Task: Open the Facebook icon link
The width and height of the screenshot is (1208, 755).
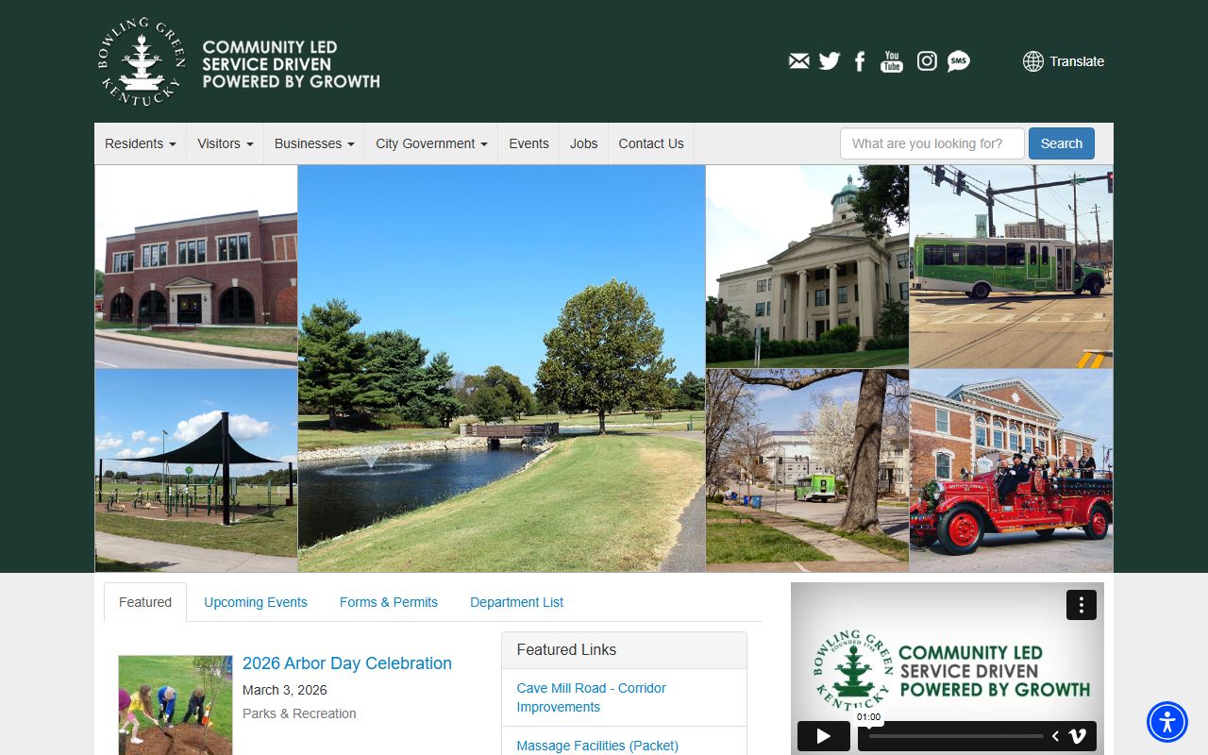Action: pos(860,61)
